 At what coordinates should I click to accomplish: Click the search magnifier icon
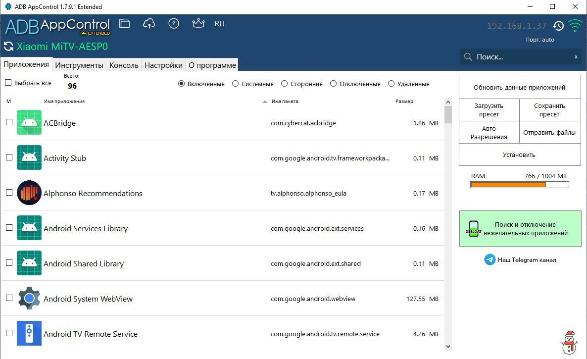coord(468,57)
